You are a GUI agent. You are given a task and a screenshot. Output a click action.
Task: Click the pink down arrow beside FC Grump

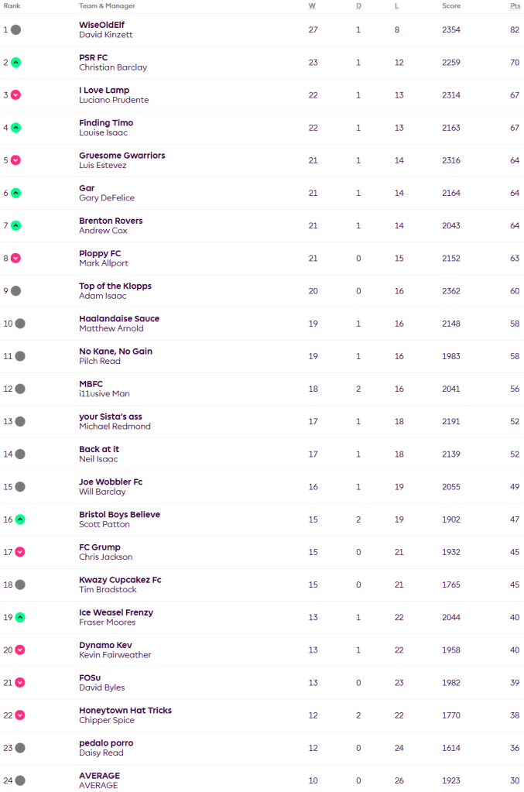pyautogui.click(x=20, y=552)
